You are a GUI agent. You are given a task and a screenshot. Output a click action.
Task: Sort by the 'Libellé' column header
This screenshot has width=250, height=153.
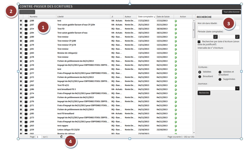(83, 16)
